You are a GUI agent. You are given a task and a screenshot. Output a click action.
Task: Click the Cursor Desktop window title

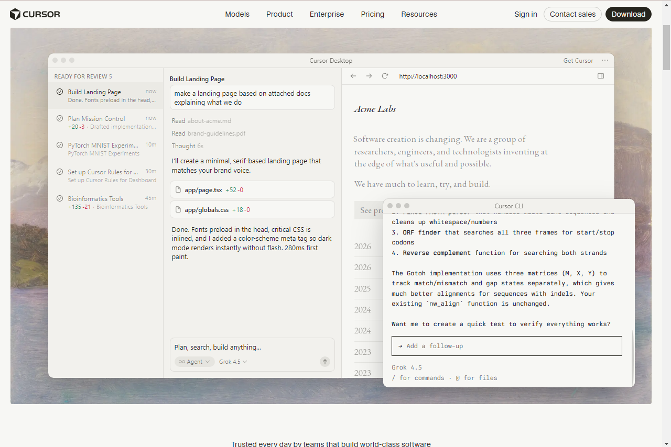[331, 61]
